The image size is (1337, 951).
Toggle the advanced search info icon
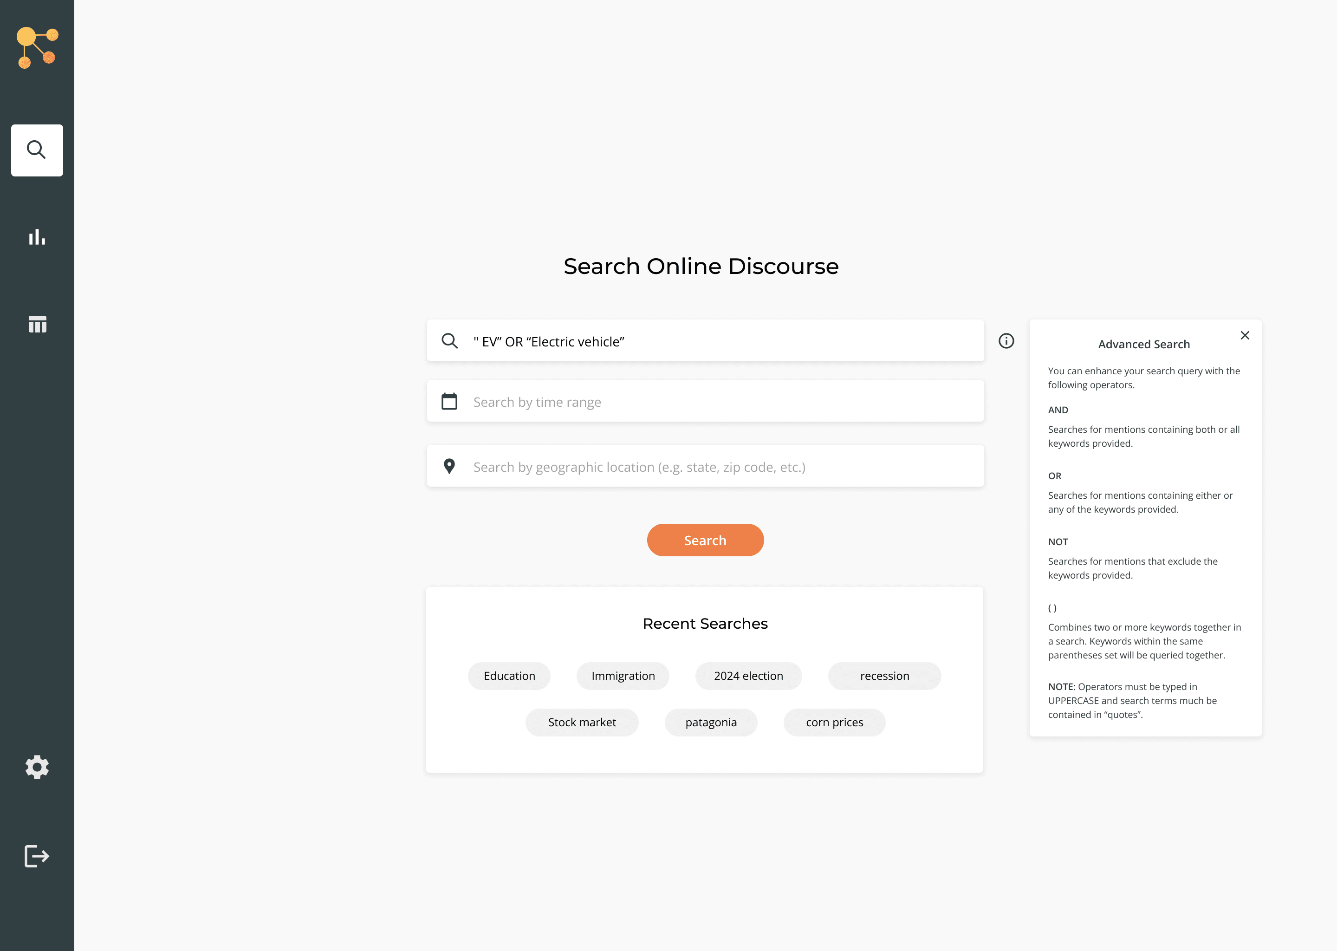1006,341
